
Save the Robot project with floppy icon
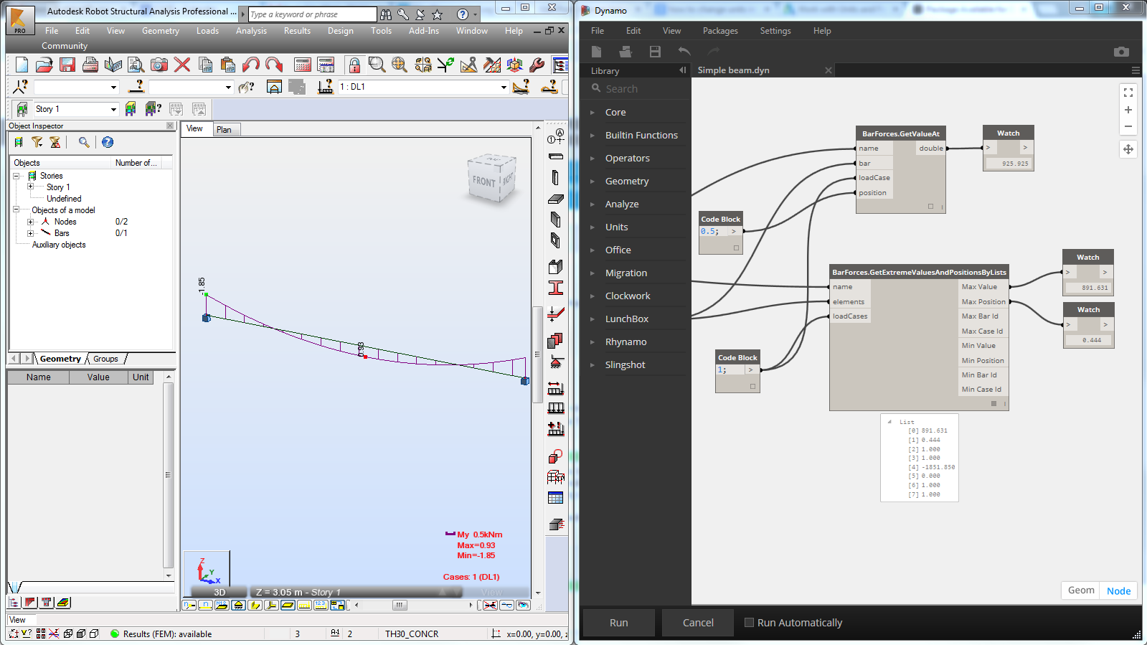(67, 65)
